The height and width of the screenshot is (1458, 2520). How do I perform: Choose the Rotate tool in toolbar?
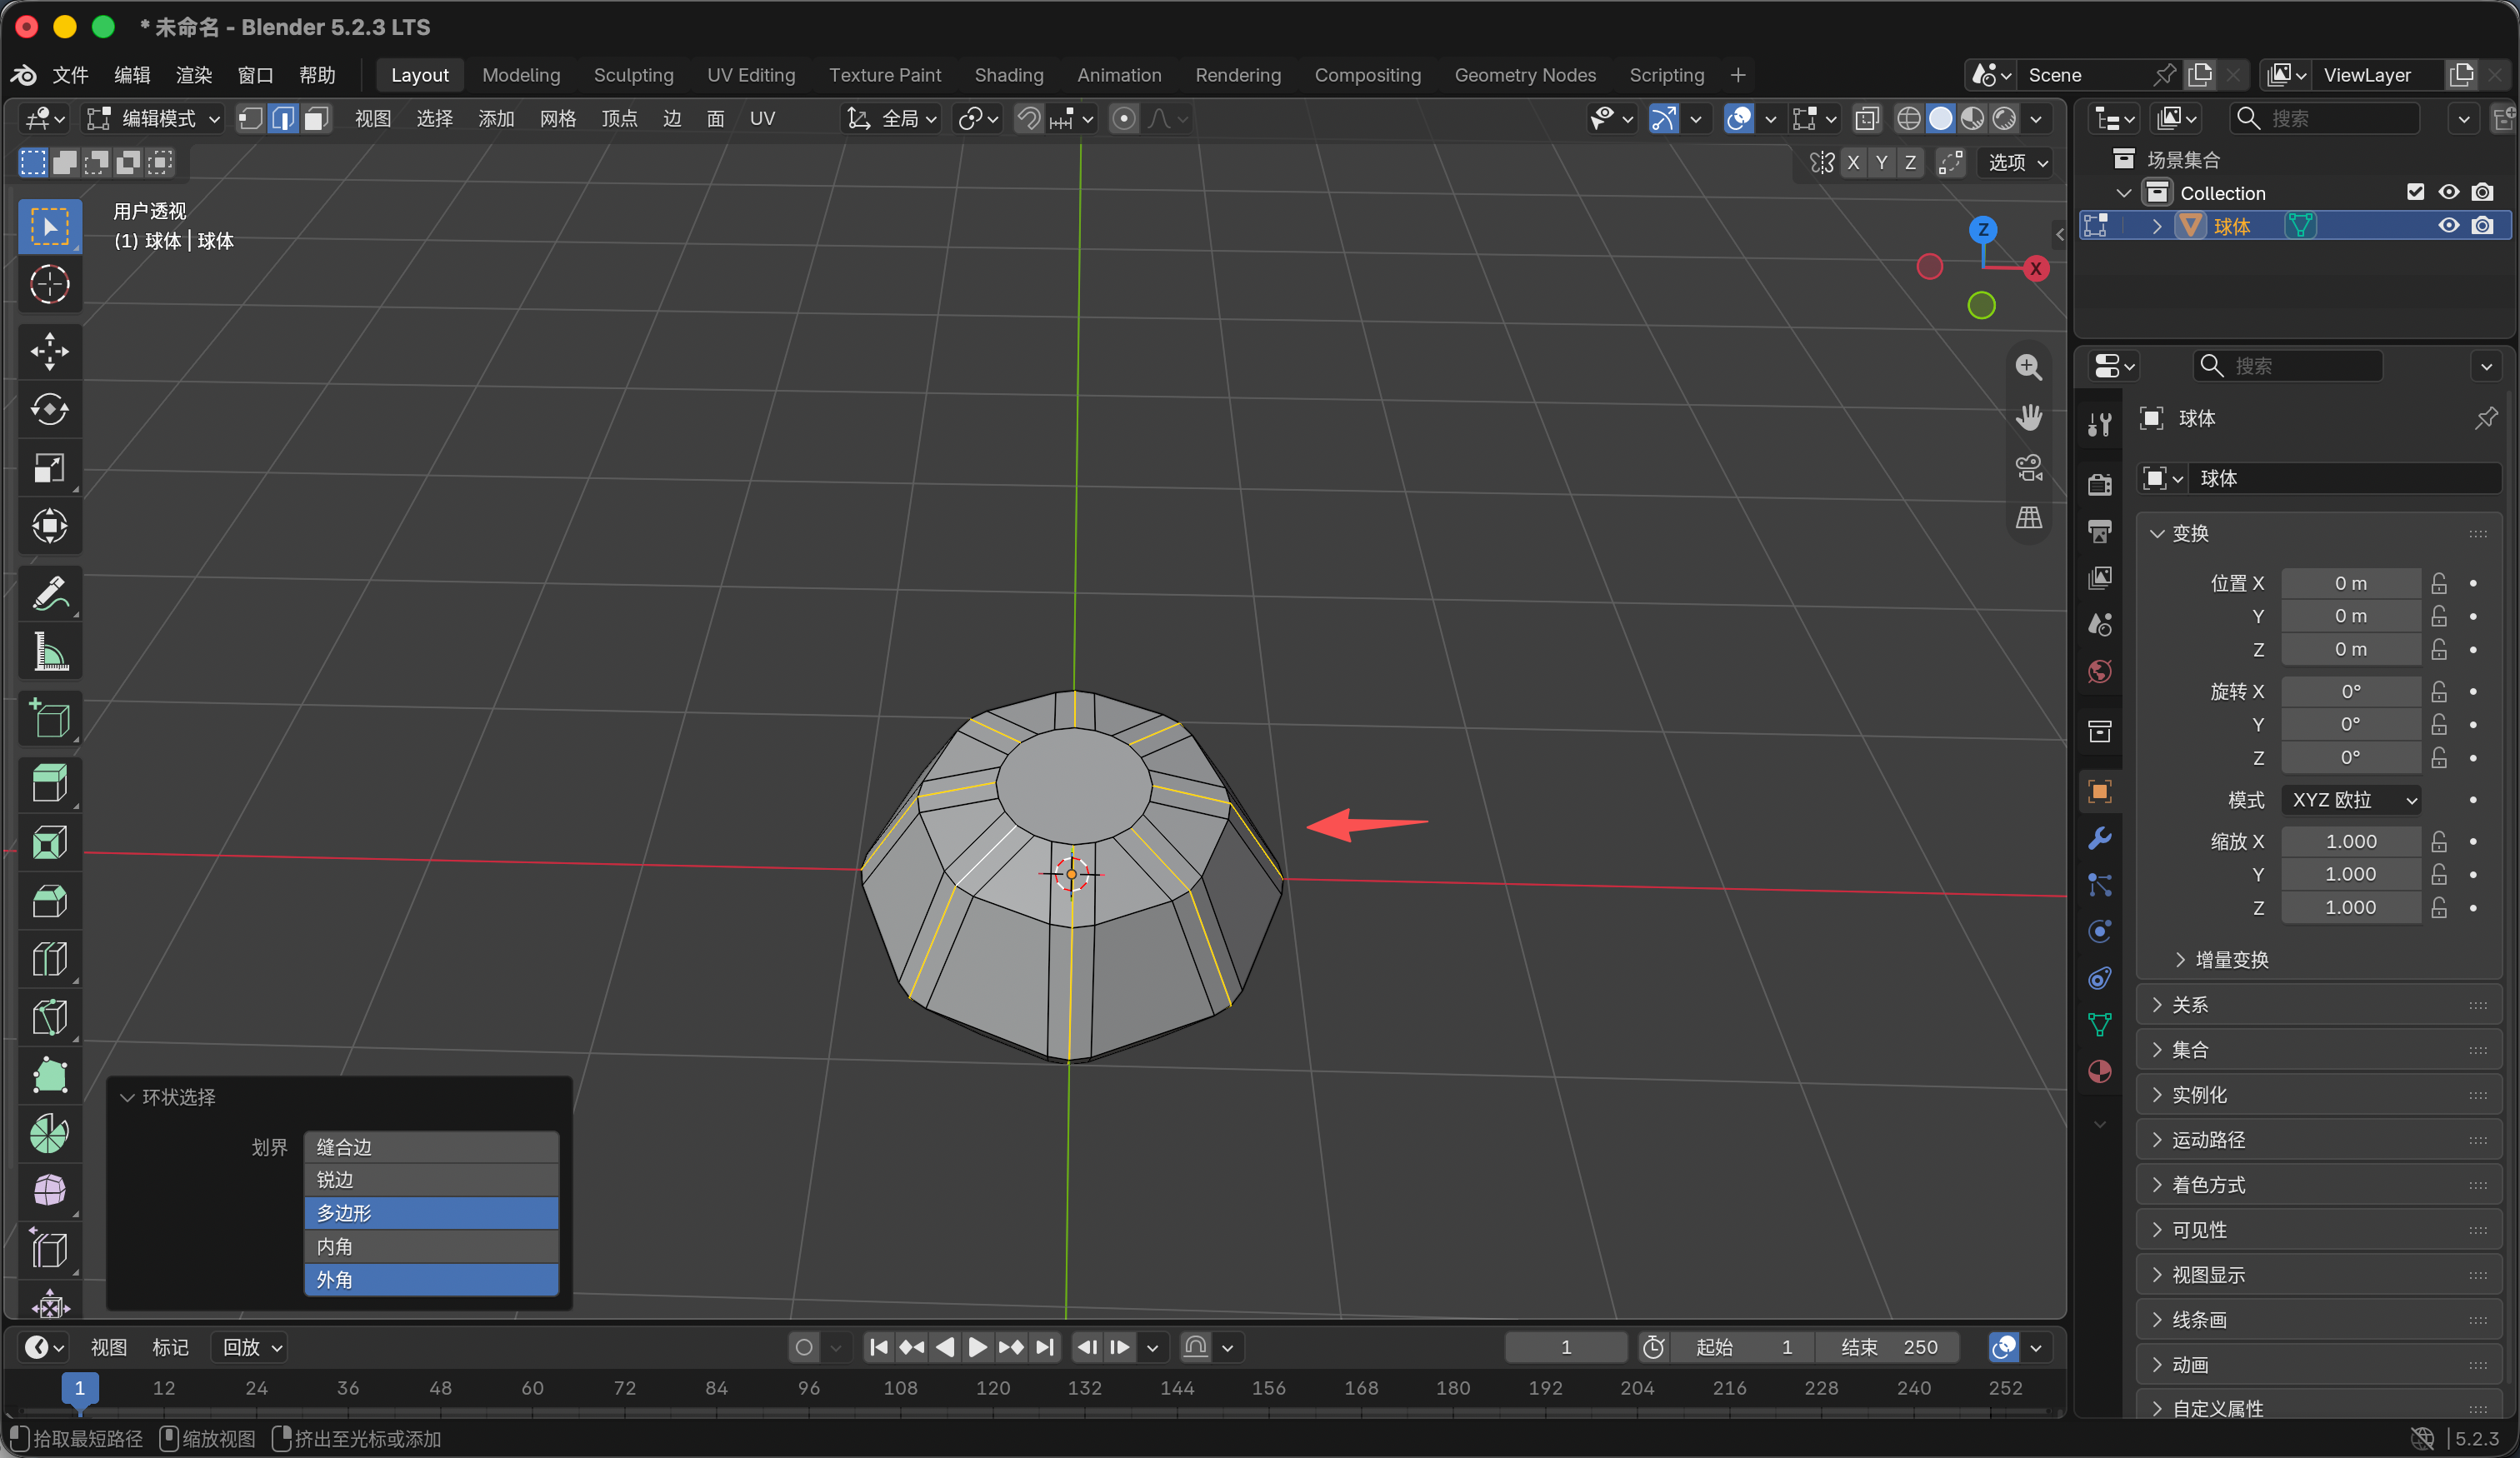click(50, 409)
